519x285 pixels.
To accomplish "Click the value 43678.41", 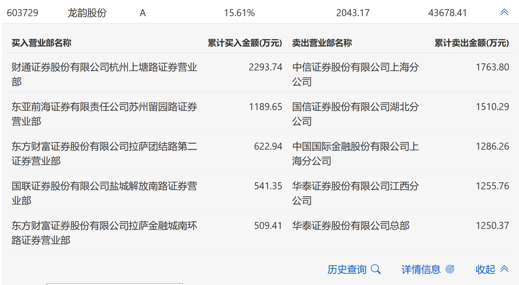I will pyautogui.click(x=448, y=13).
